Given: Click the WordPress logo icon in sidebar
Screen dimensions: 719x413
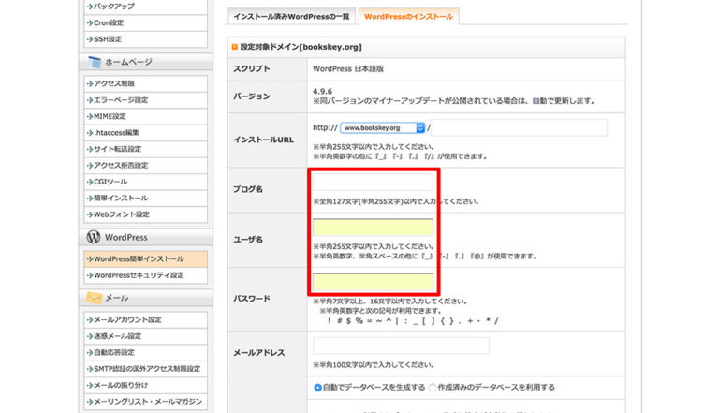Looking at the screenshot, I should pos(94,237).
